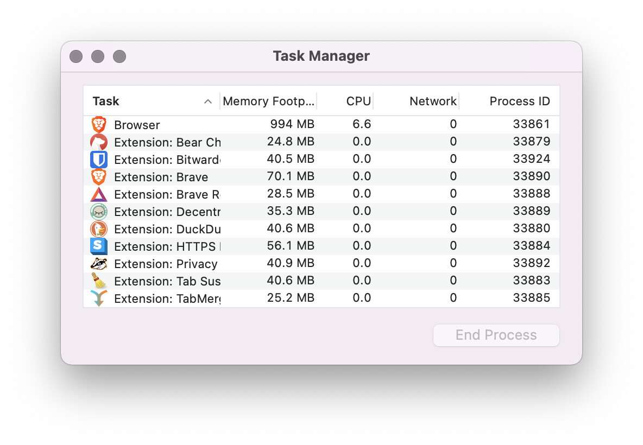Click the 70.1 MB memory value

pos(291,176)
